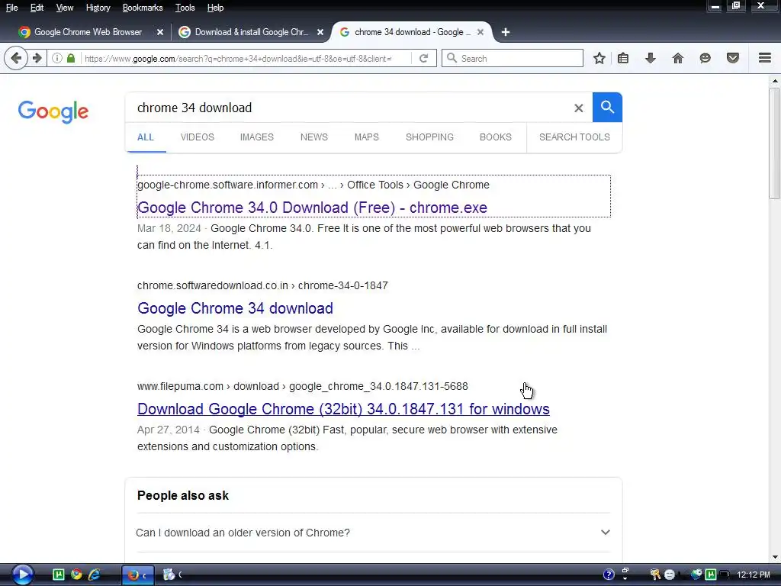Select the SHOPPING search tab

click(430, 137)
